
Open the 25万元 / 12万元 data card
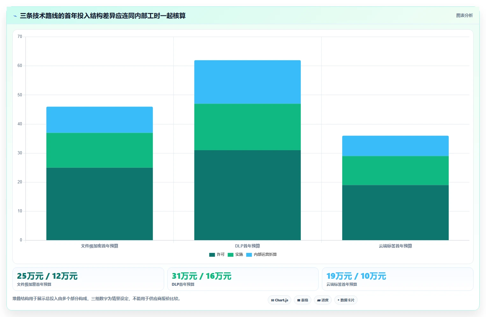click(x=88, y=279)
